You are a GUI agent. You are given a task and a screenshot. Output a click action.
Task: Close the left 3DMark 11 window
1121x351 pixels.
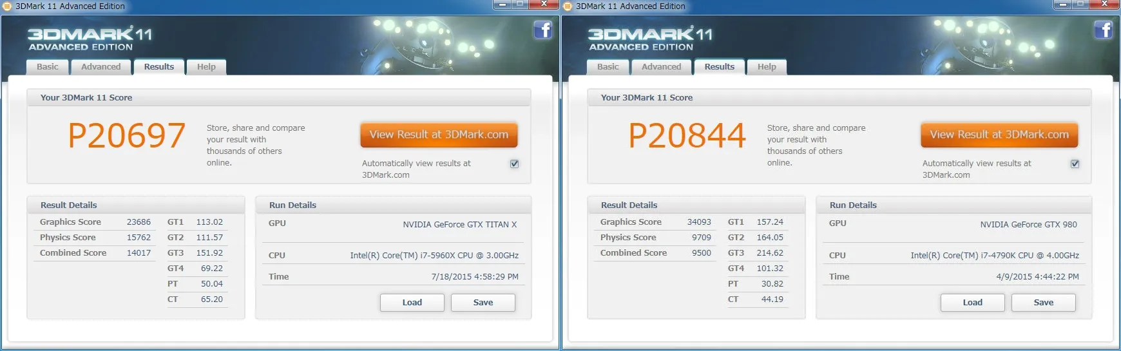(x=544, y=4)
